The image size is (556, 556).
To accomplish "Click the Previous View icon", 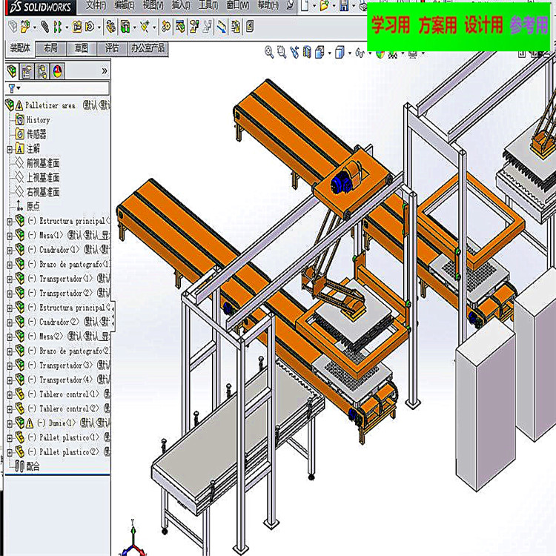I will click(x=294, y=53).
